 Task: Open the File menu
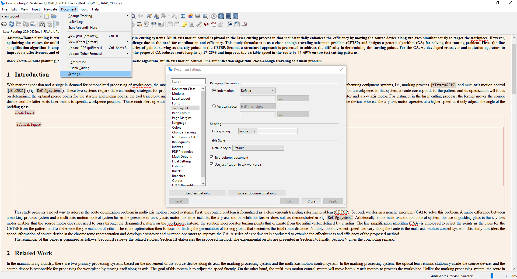tap(5, 9)
